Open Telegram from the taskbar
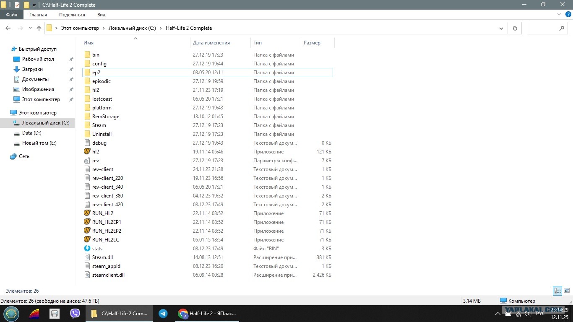This screenshot has height=322, width=573. click(163, 313)
